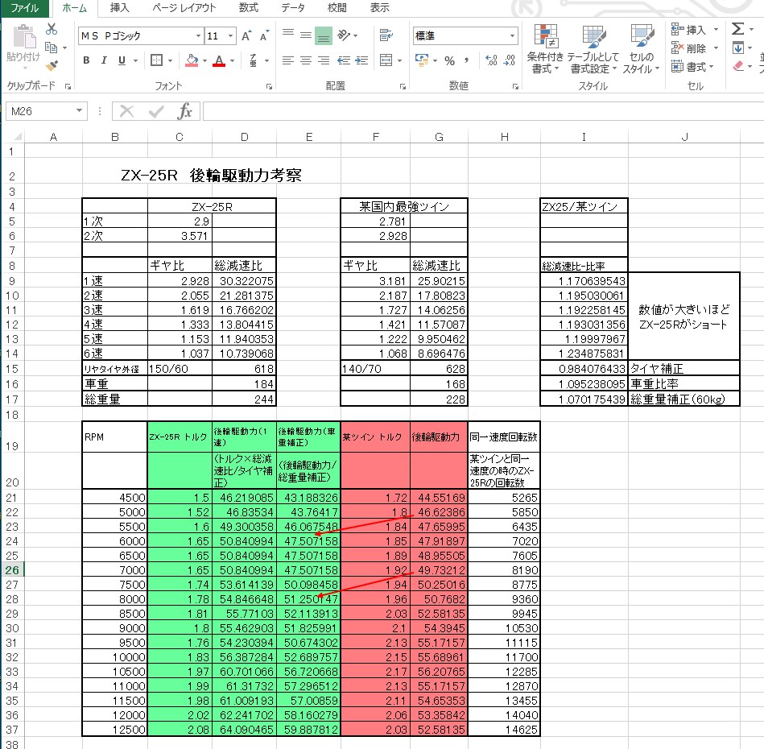Toggle top vertical alignment
This screenshot has width=764, height=749.
point(288,34)
